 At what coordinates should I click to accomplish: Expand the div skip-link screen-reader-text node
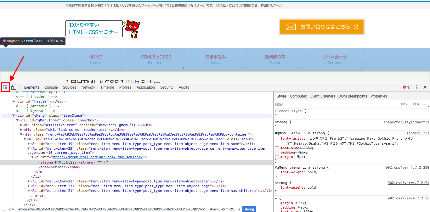[21, 130]
